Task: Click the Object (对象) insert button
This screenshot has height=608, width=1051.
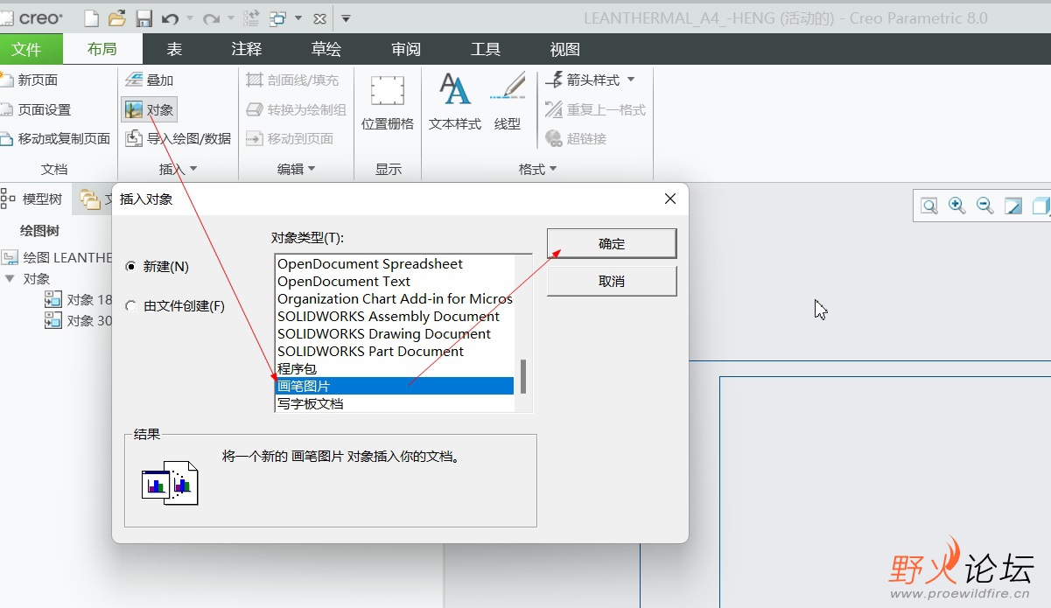Action: click(x=150, y=109)
